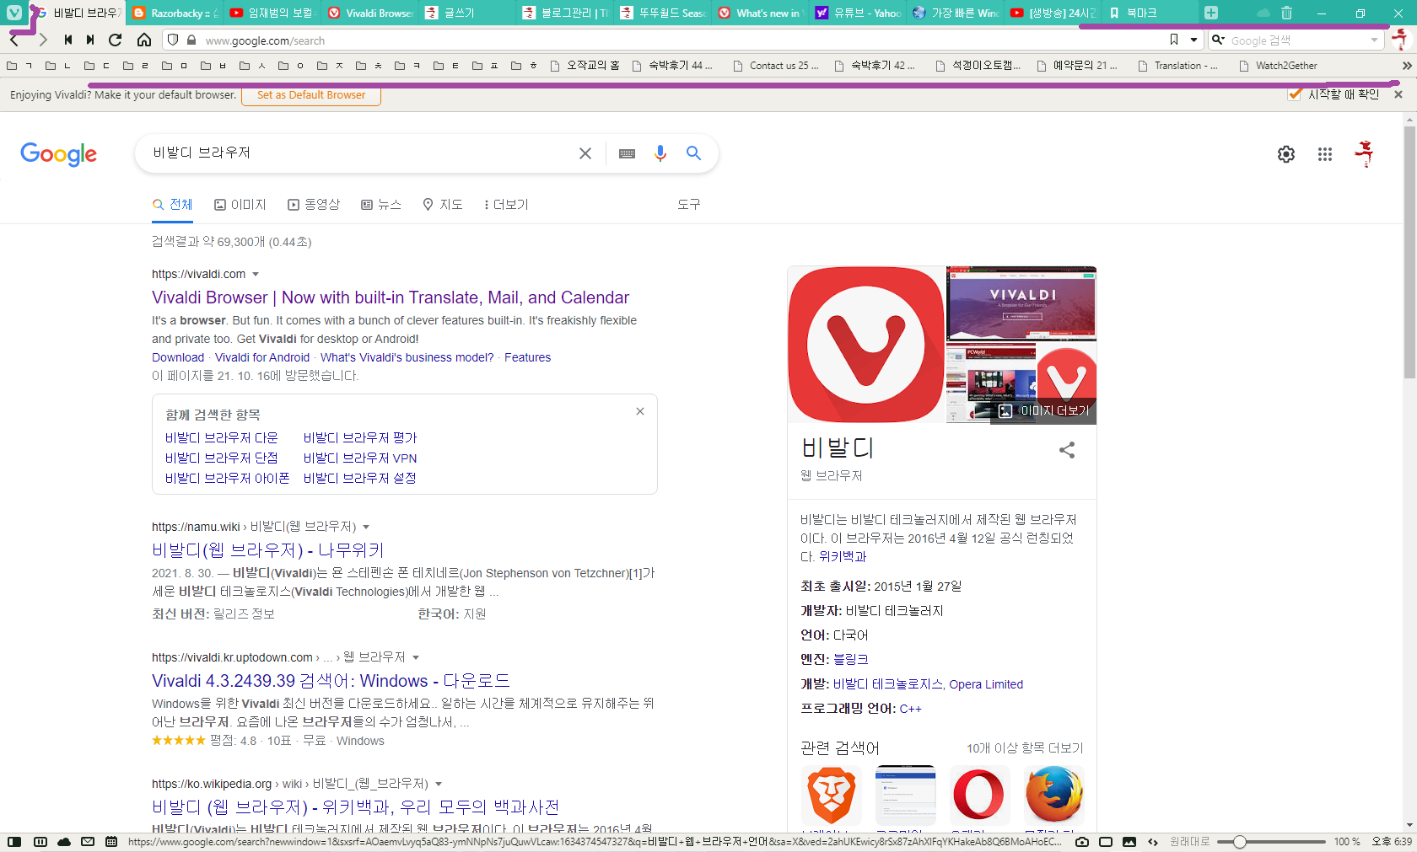This screenshot has width=1417, height=852.
Task: Open address bar history dropdown arrow
Action: click(x=1193, y=40)
